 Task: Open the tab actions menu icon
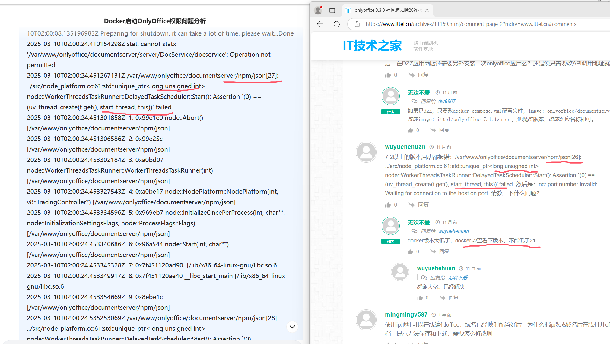(332, 10)
